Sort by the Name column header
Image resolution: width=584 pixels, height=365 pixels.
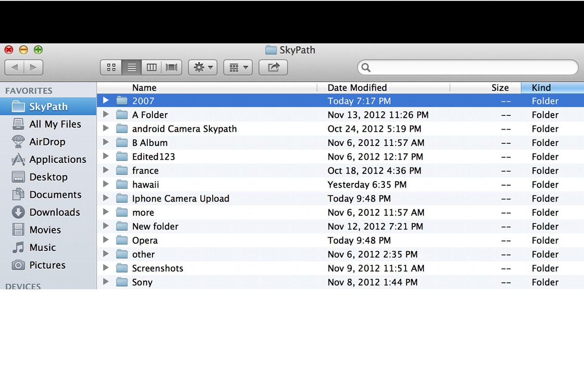(144, 88)
